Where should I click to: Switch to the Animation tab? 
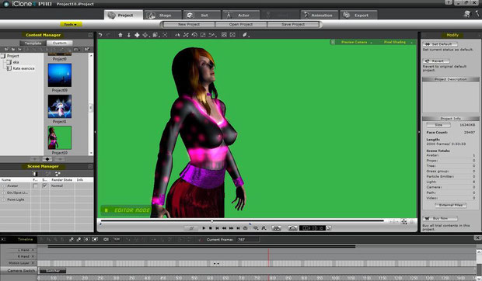coord(319,15)
